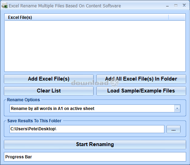Clear the file list

point(49,91)
